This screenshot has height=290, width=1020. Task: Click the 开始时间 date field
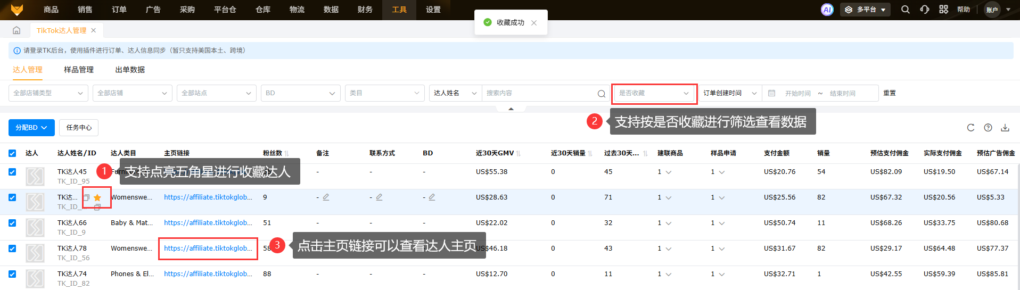pyautogui.click(x=797, y=94)
